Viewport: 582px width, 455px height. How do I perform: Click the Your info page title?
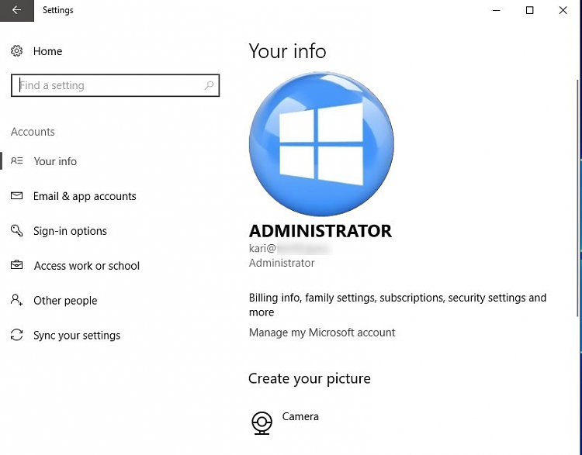(x=287, y=51)
